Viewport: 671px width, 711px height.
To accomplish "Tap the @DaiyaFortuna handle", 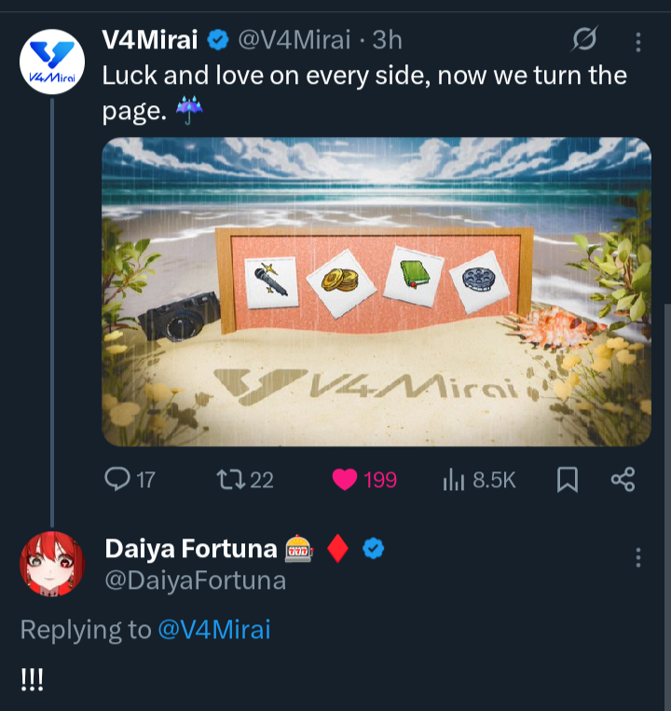I will 195,581.
